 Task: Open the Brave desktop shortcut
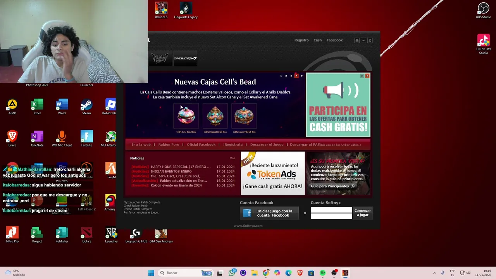tap(12, 139)
